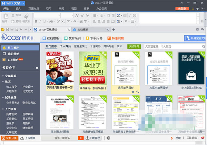The image size is (207, 145).
Task: Click the Save disk icon in quick access bar
Action: pos(8,29)
